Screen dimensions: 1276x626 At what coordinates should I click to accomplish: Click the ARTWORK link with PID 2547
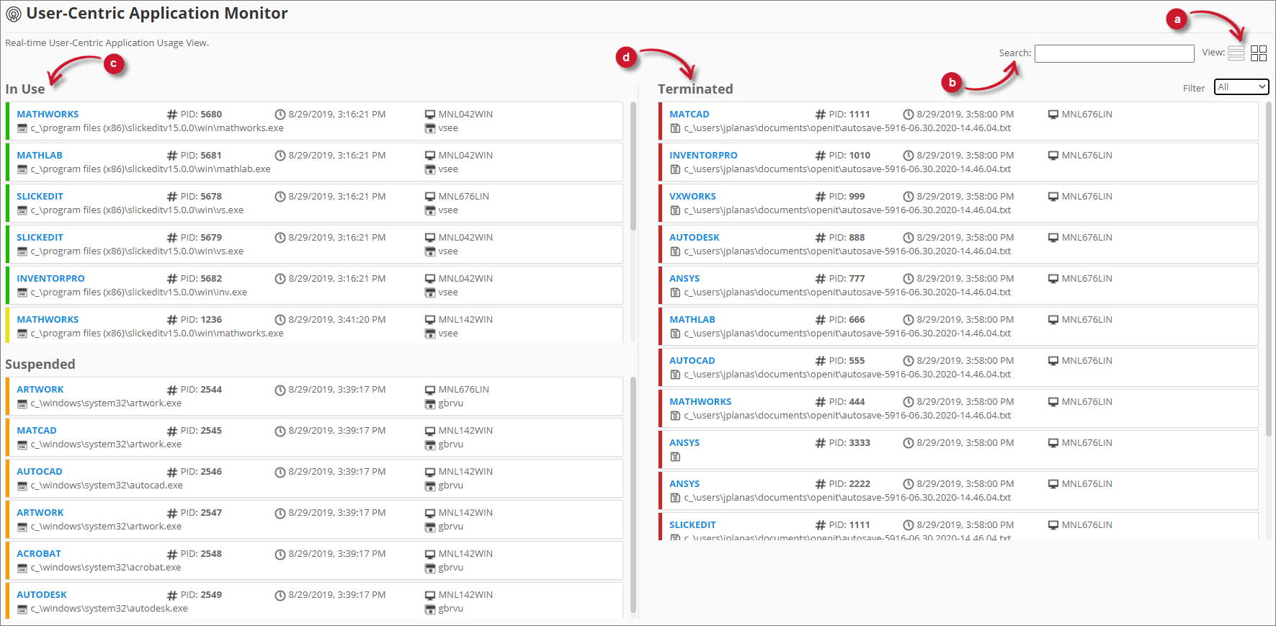coord(40,512)
